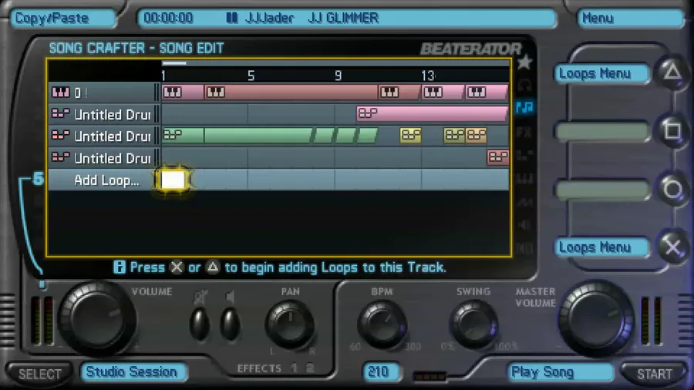Toggle Effects slot 1

click(295, 368)
